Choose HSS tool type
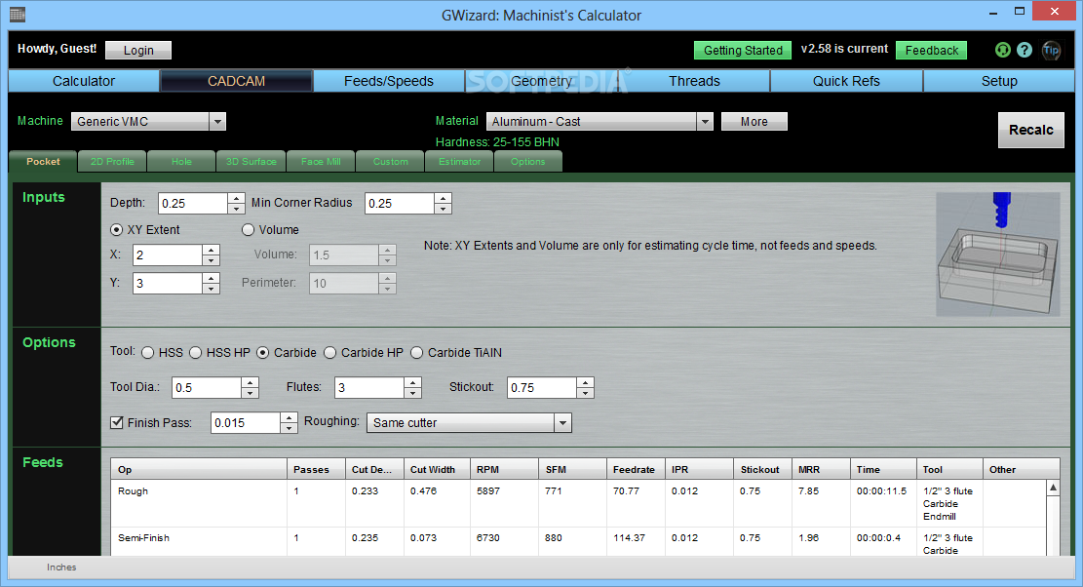 coord(148,353)
